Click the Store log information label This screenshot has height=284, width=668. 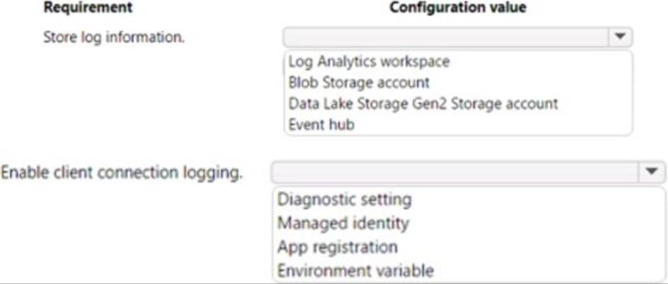pyautogui.click(x=114, y=37)
